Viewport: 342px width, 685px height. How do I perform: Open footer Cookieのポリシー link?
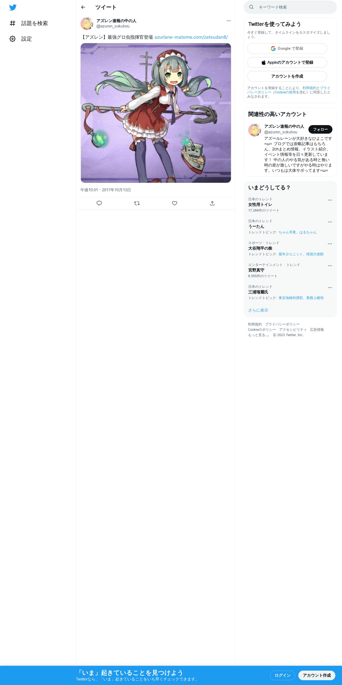pyautogui.click(x=262, y=330)
